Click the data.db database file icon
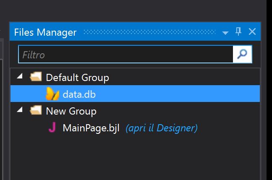 tap(52, 94)
